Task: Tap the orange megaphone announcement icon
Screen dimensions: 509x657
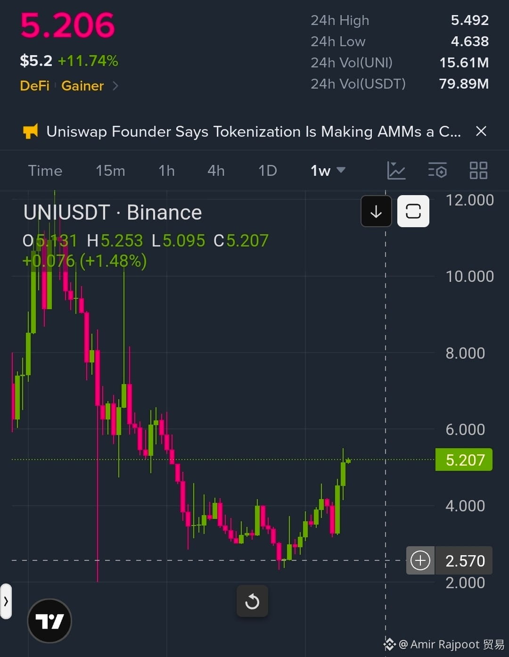Action: [x=31, y=131]
